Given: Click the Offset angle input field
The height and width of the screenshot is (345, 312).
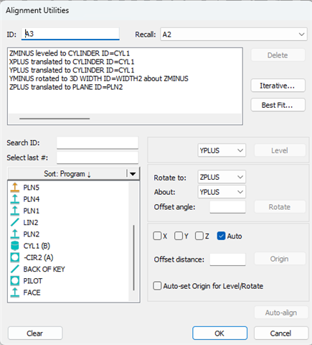Looking at the screenshot, I should (227, 207).
